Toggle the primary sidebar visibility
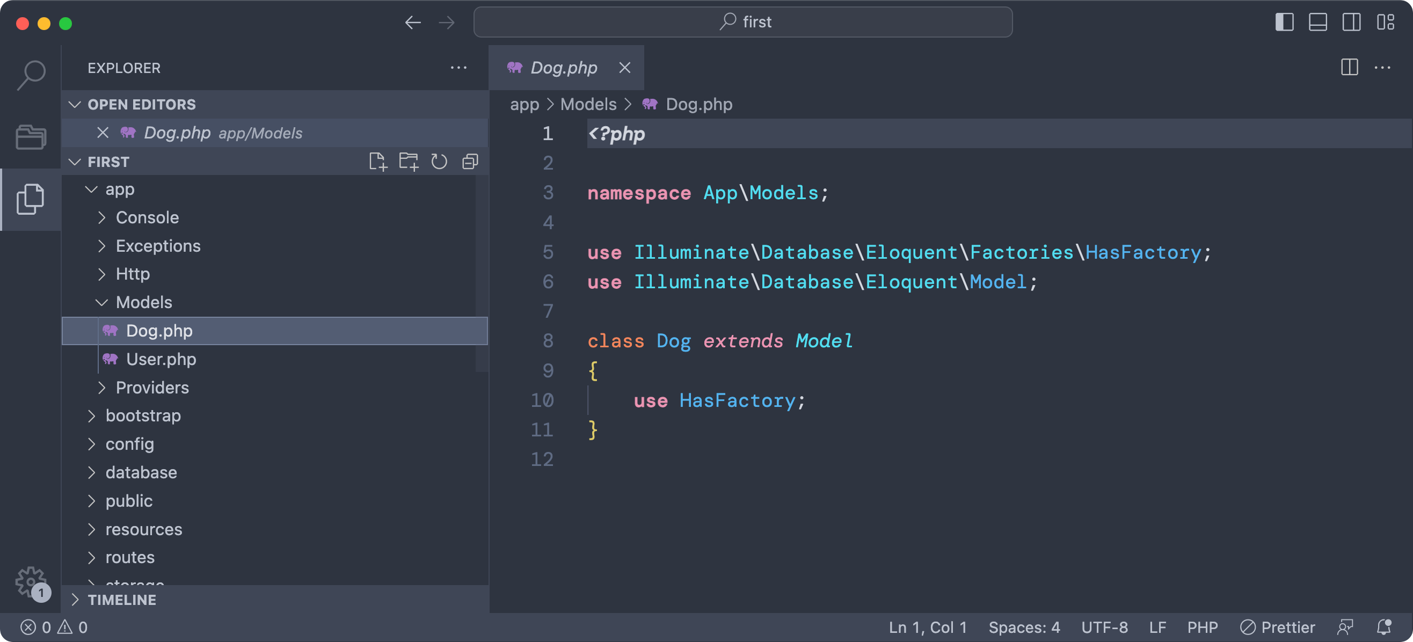Image resolution: width=1413 pixels, height=642 pixels. tap(1284, 23)
